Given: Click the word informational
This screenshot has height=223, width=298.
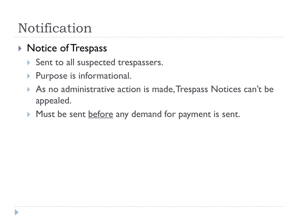Looking at the screenshot, I should click(x=105, y=76).
